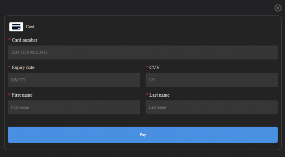This screenshot has width=285, height=157.
Task: Click the First name field label
Action: (x=22, y=95)
